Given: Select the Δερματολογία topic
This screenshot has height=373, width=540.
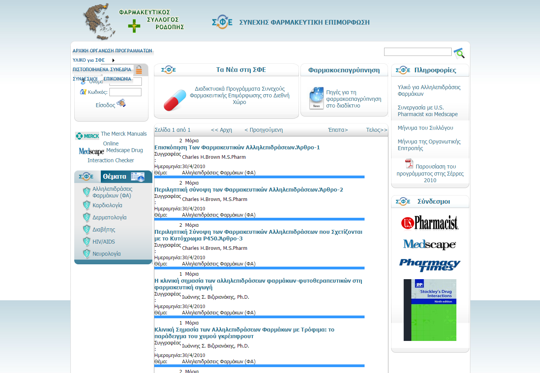Looking at the screenshot, I should pyautogui.click(x=109, y=217).
